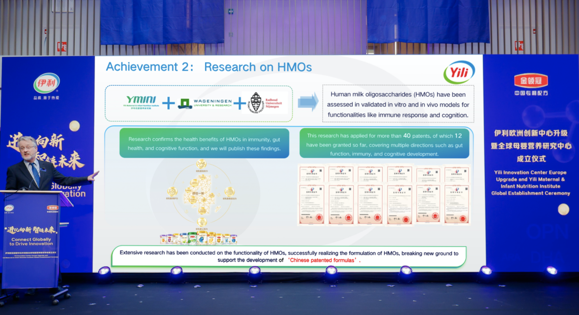The height and width of the screenshot is (315, 579).
Task: Click the green 伊利 logo on the left banner
Action: [47, 83]
